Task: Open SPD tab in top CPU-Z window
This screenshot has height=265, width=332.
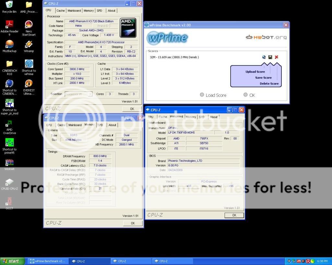Action: click(99, 11)
